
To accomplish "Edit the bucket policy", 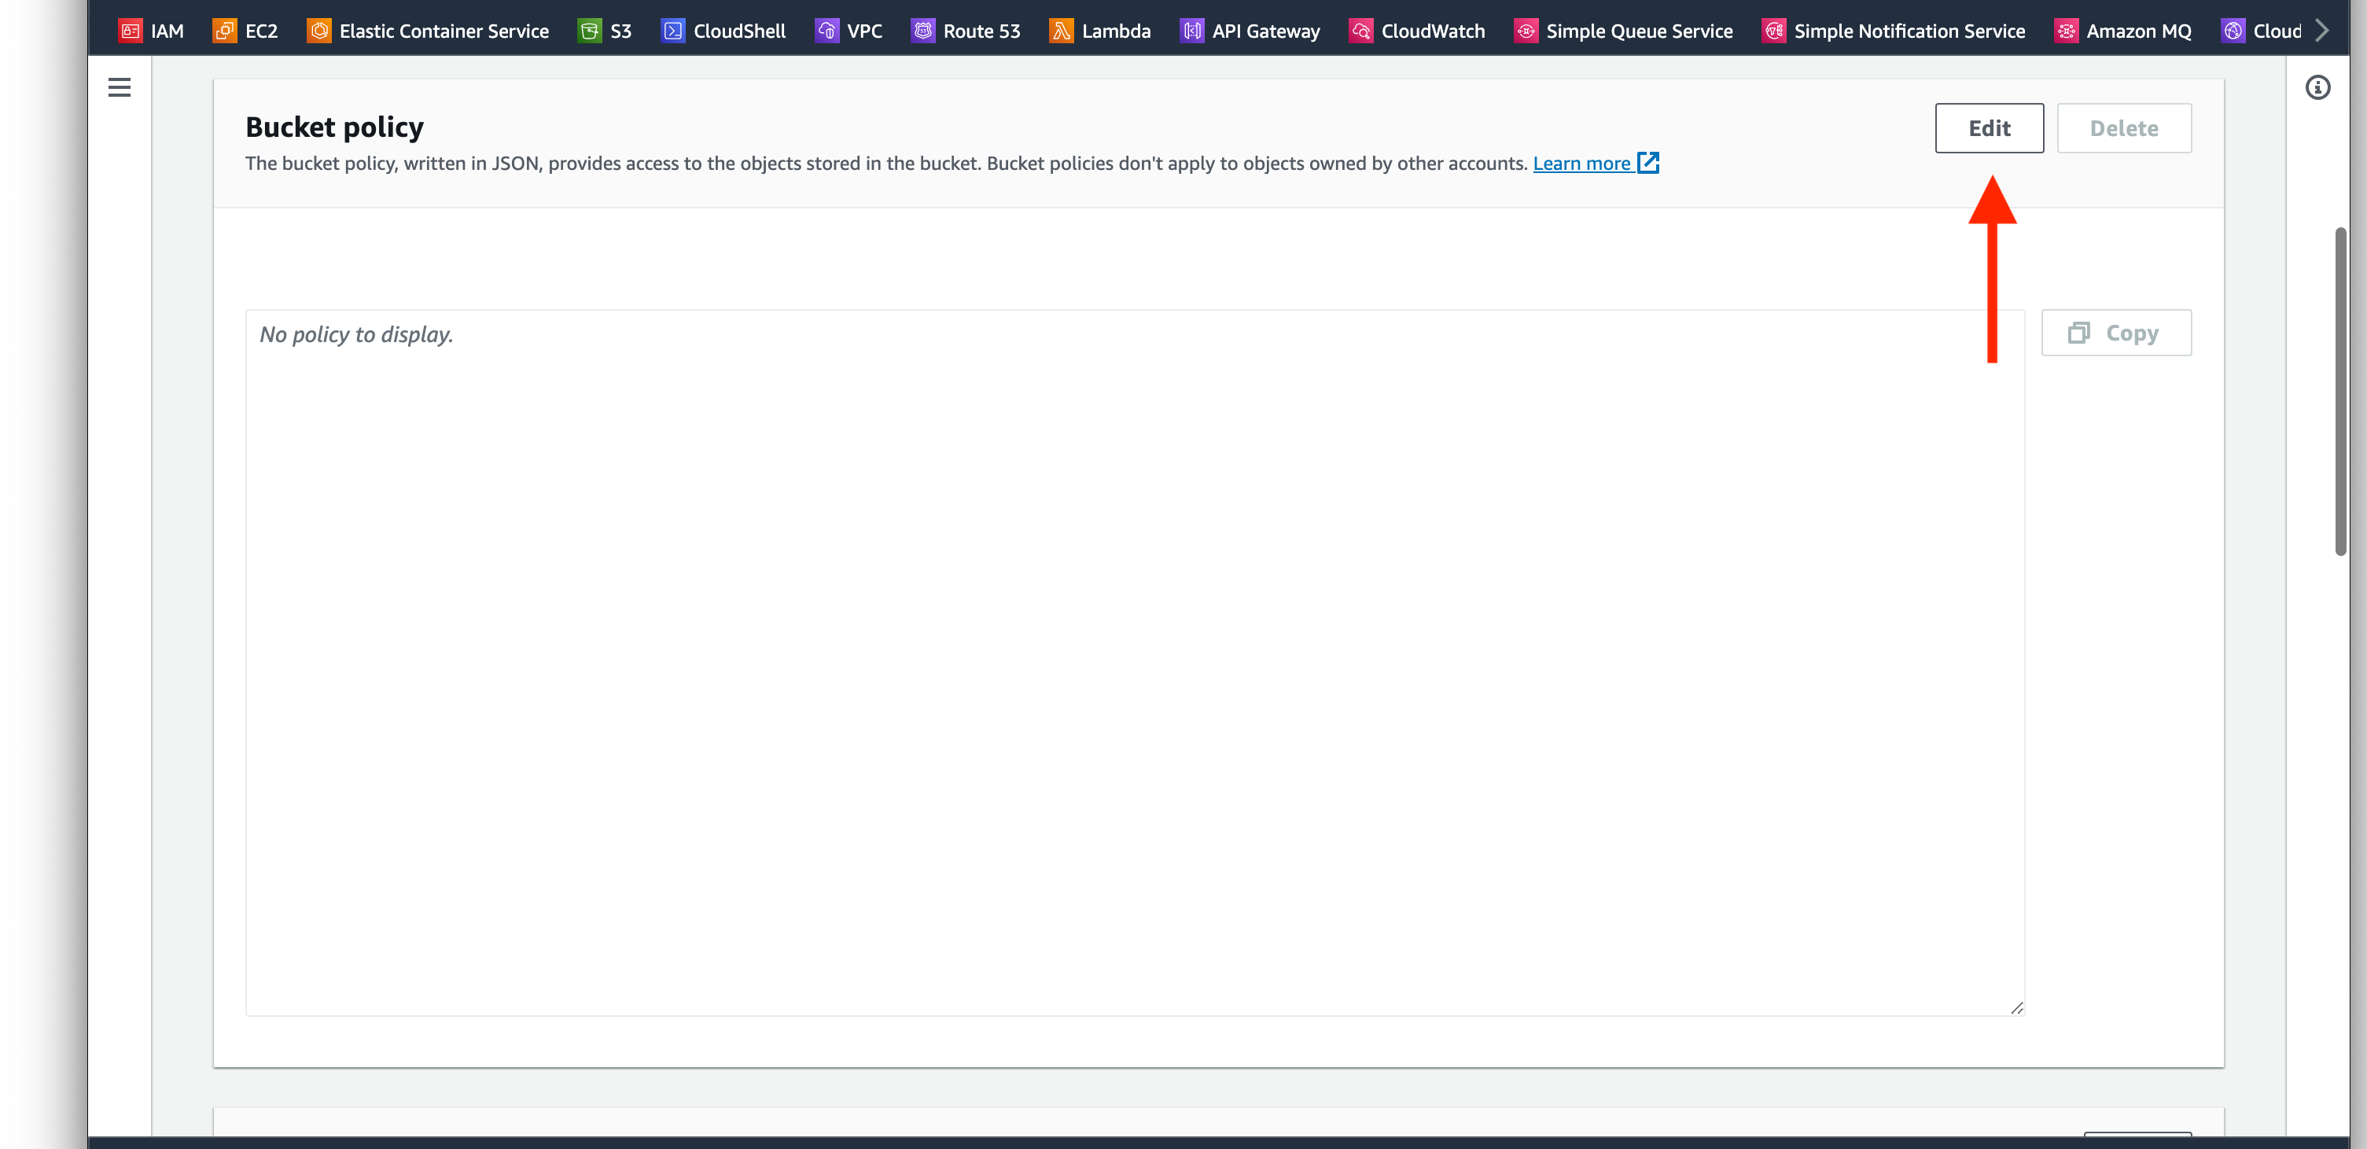I will (x=1990, y=127).
